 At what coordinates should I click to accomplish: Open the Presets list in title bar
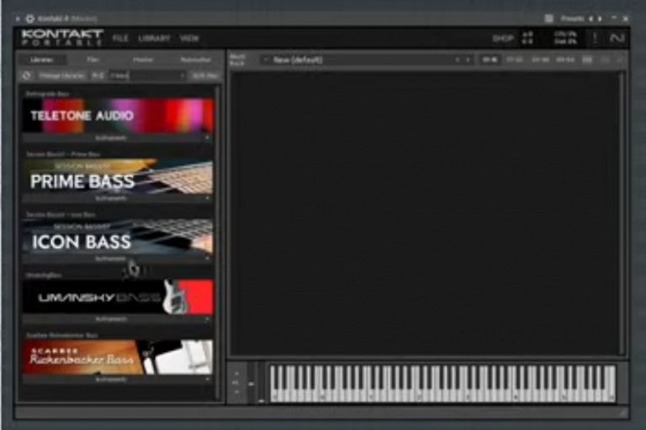[x=572, y=18]
